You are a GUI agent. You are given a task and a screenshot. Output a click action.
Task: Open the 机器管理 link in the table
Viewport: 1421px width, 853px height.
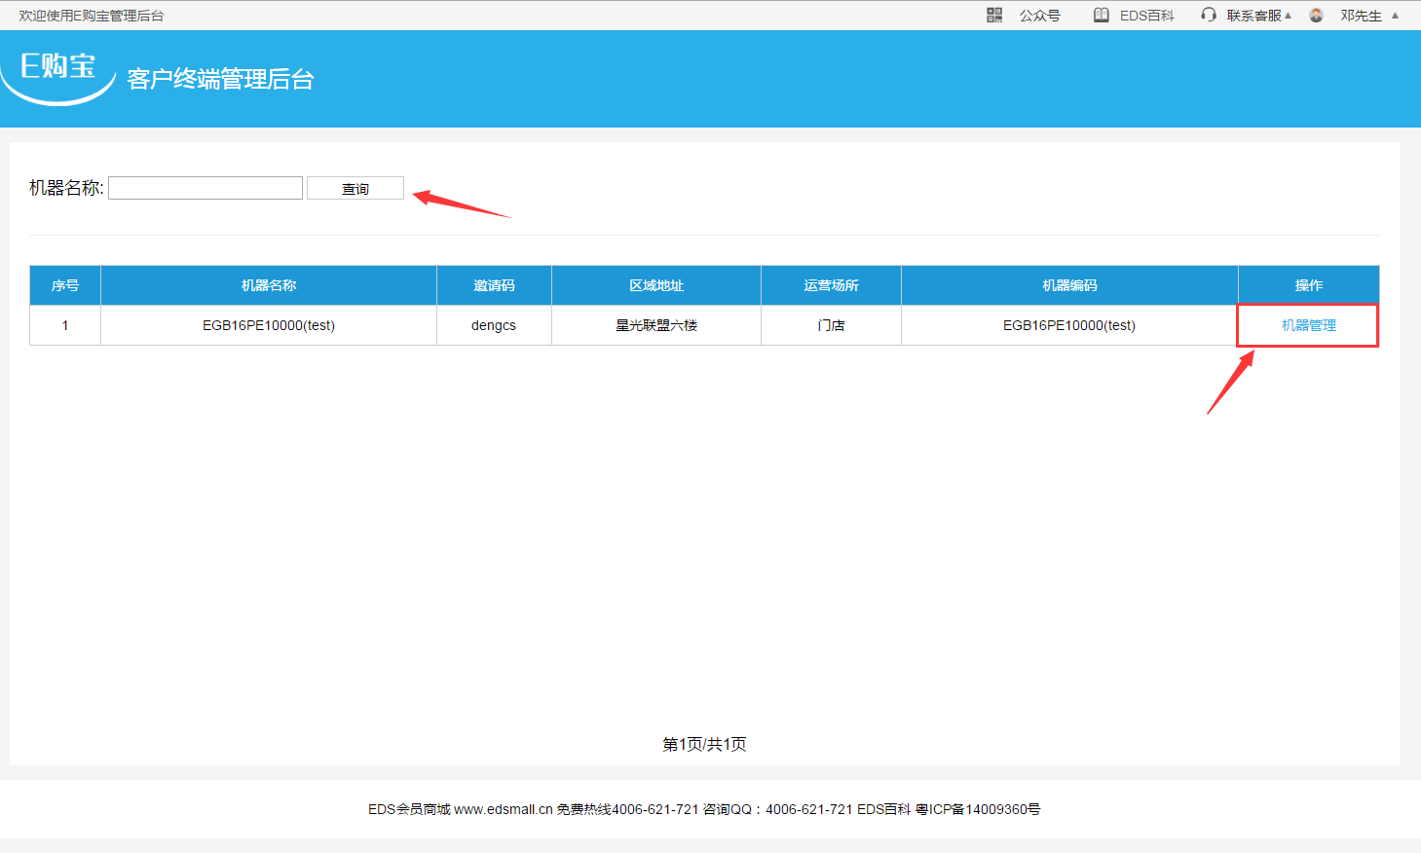pos(1308,325)
